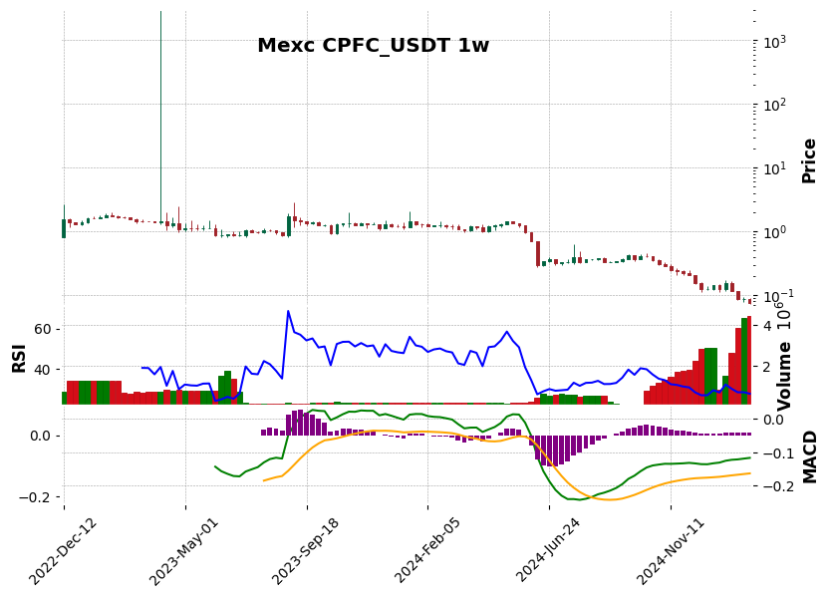Click the RSI 40 tick label
The image size is (829, 598).
(x=42, y=369)
